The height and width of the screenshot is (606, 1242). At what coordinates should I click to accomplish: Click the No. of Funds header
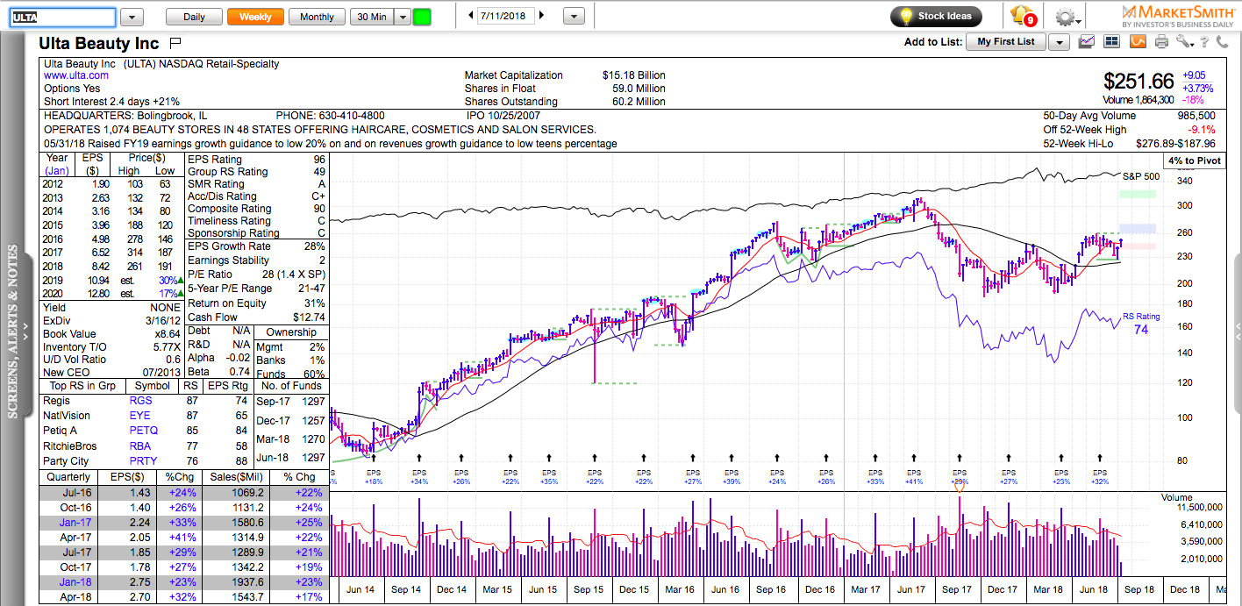point(291,386)
